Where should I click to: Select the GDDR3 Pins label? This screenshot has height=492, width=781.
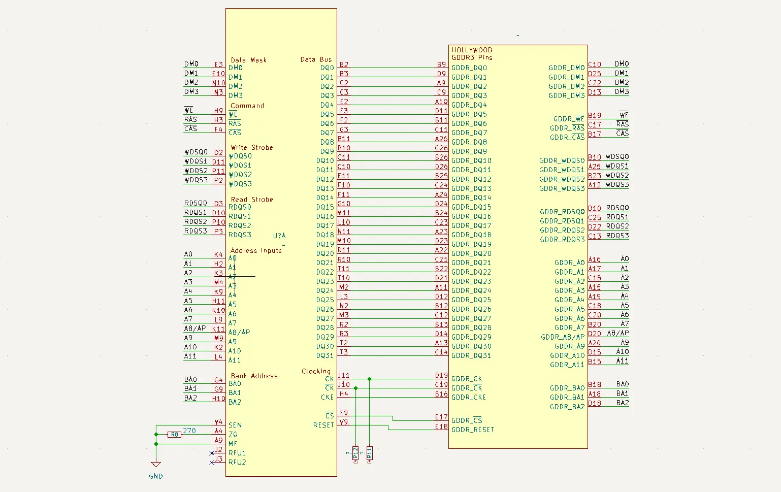pos(472,57)
